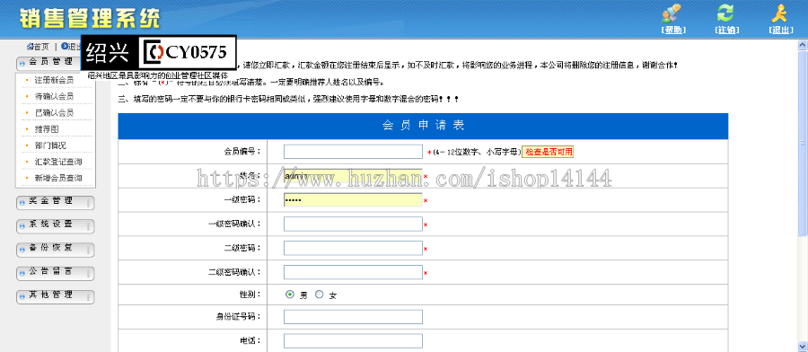Click the 帮助 help icon

pyautogui.click(x=672, y=13)
